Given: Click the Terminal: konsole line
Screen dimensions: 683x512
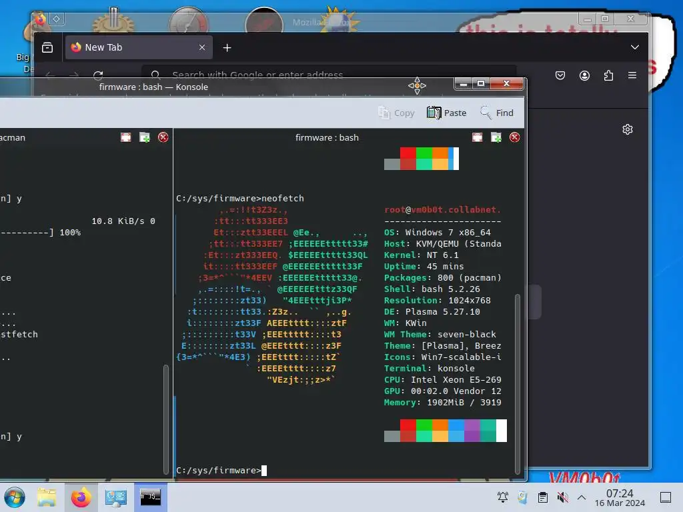Looking at the screenshot, I should [429, 368].
